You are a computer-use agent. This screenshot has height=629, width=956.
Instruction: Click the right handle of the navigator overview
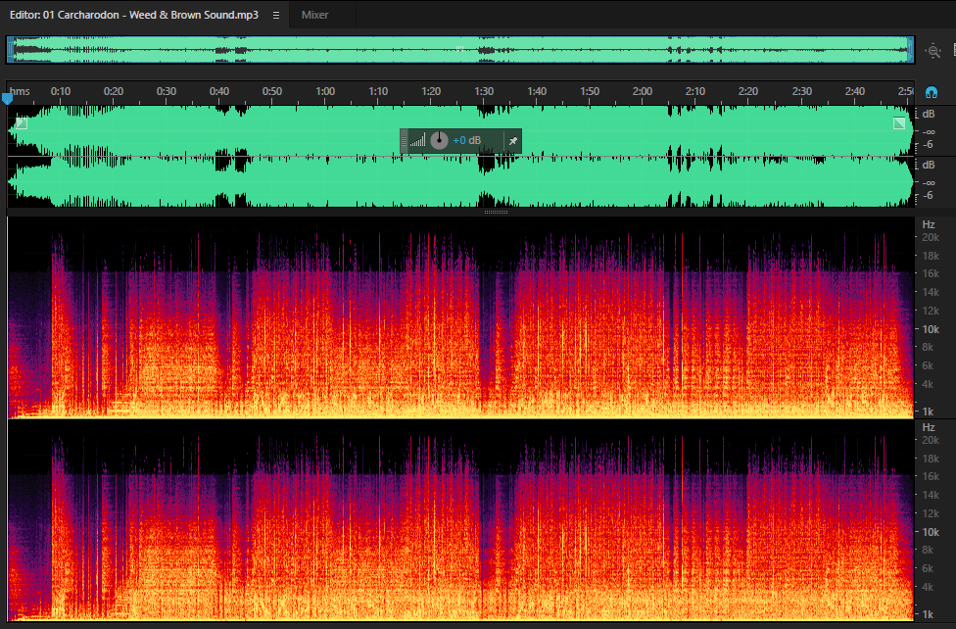pos(910,49)
